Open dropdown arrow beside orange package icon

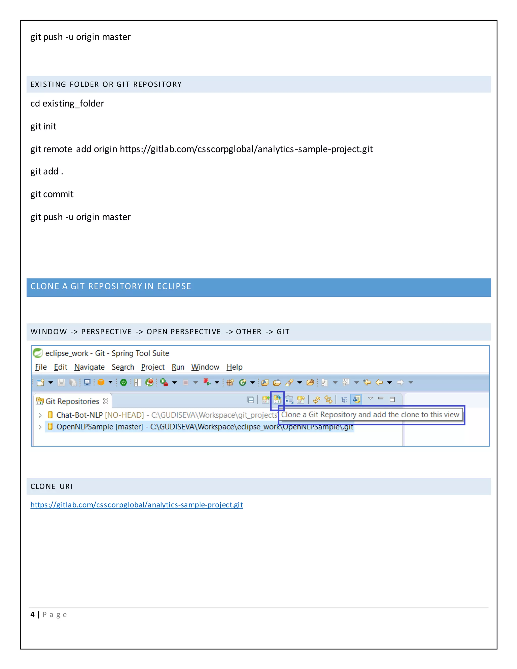(x=111, y=382)
